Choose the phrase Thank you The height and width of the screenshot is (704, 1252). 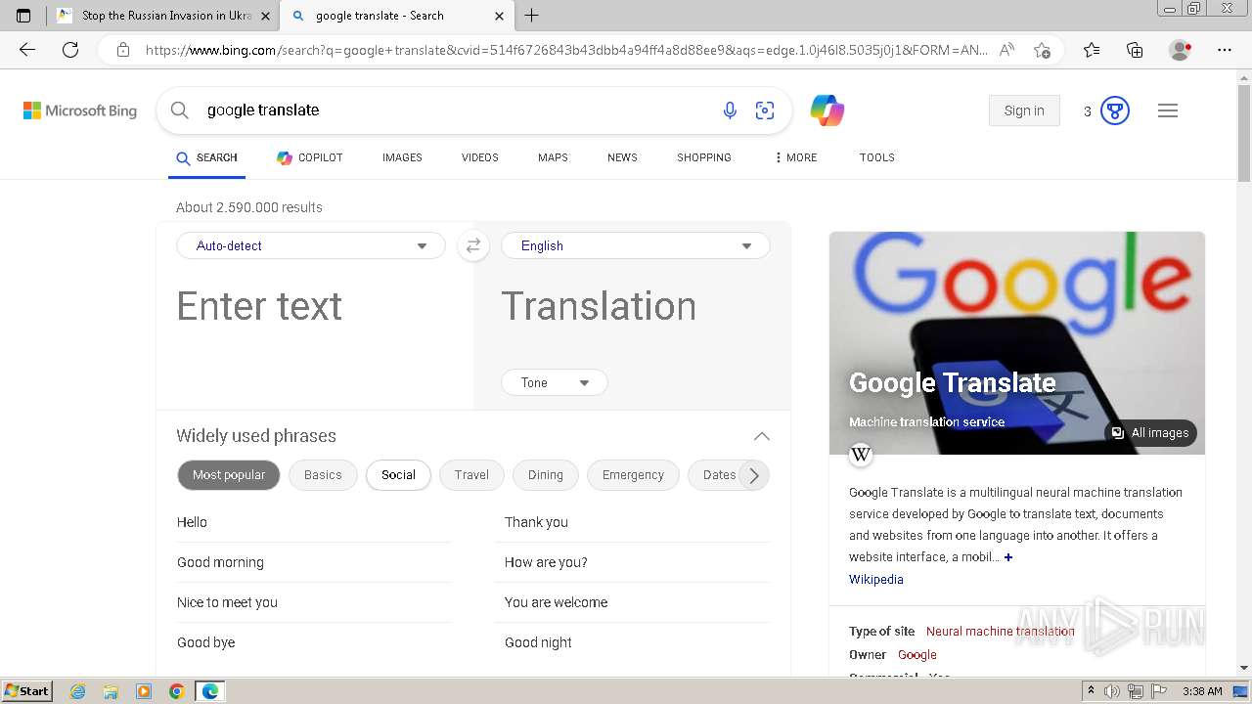pos(536,522)
